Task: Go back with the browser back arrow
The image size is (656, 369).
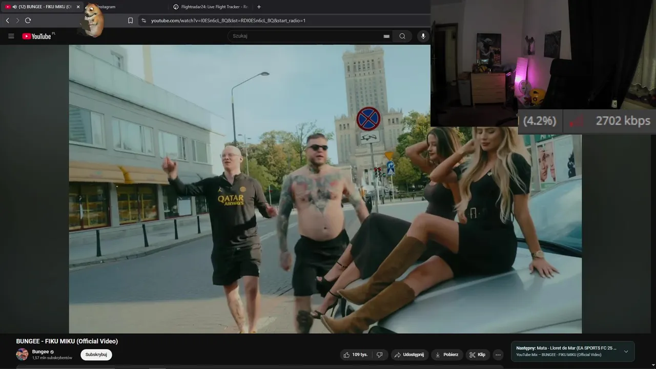Action: (x=7, y=20)
